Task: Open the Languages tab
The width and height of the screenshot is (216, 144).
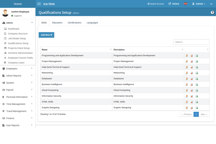Action: (92, 23)
